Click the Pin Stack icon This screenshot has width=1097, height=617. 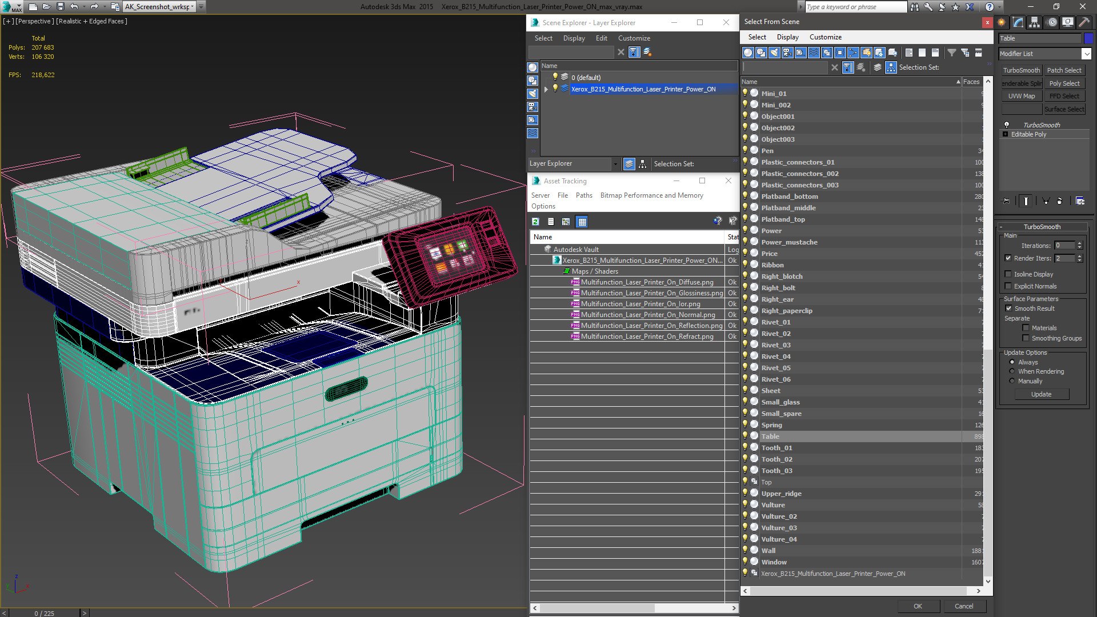point(1006,201)
